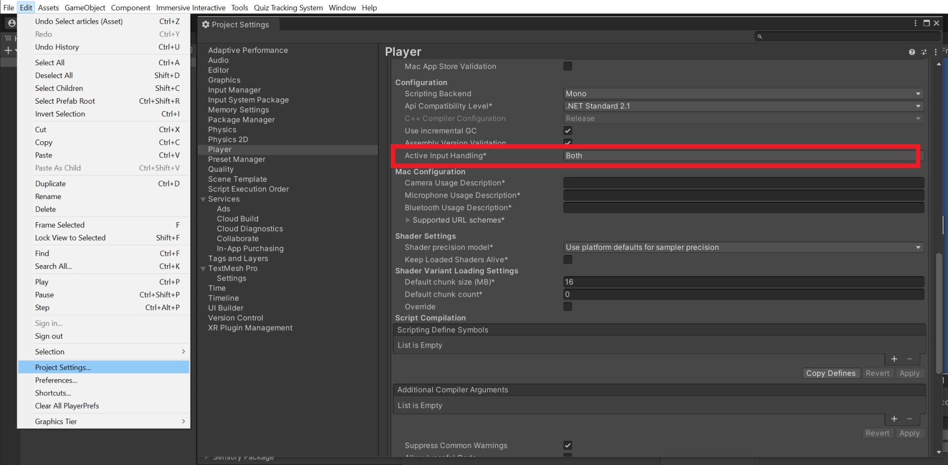Click the plus icon under Scripting Define Symbols
Screen dimensions: 948x465
tap(894, 359)
